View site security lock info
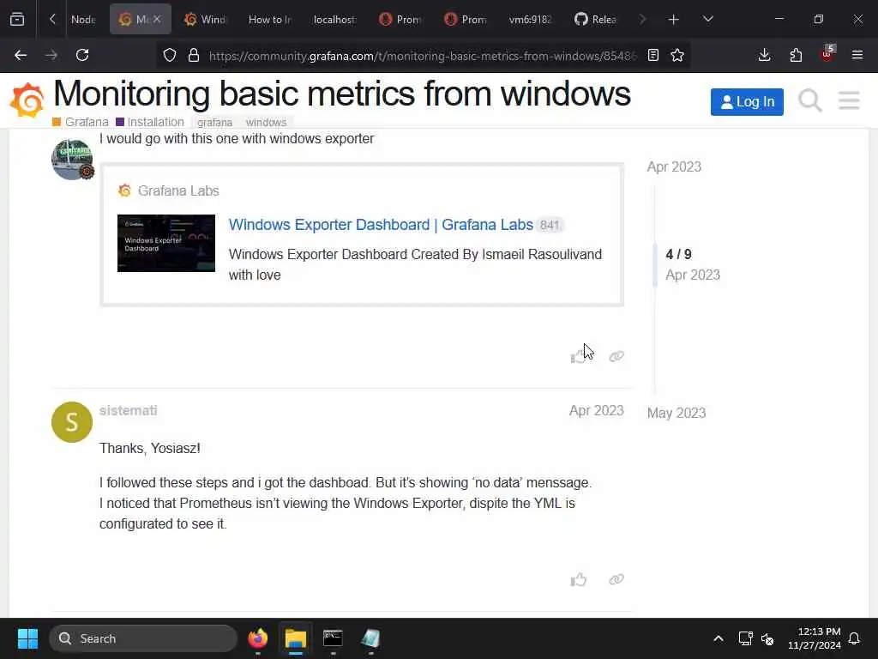Viewport: 878px width, 659px height. point(194,55)
